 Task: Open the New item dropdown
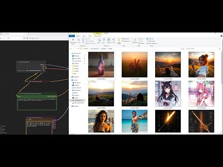coord(126,39)
